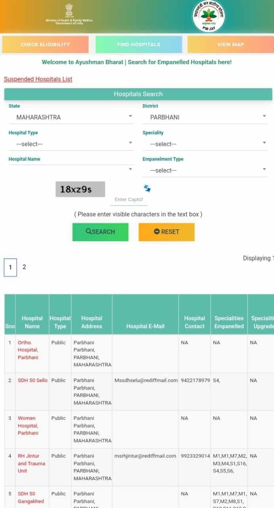Switch to the CHECK ELIGIBILITY tab
This screenshot has width=274, height=508.
pos(45,44)
